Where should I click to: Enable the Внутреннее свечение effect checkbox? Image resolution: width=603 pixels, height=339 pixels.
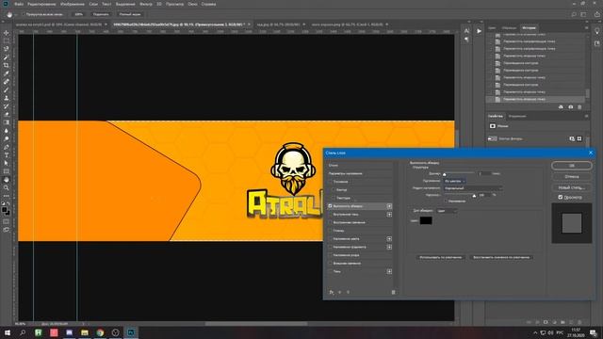click(x=330, y=222)
